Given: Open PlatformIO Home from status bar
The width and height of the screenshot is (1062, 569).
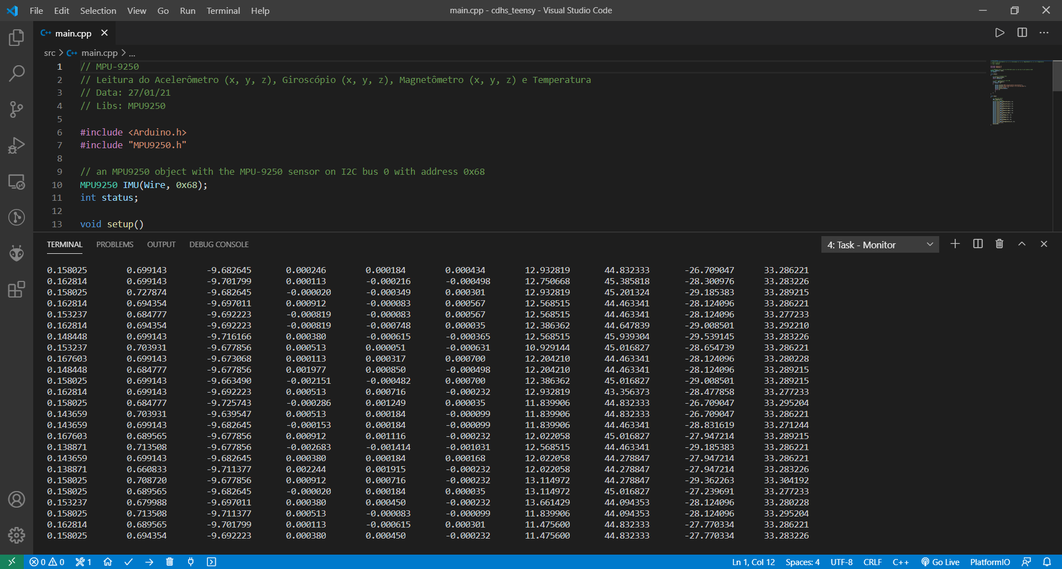Looking at the screenshot, I should (x=108, y=562).
